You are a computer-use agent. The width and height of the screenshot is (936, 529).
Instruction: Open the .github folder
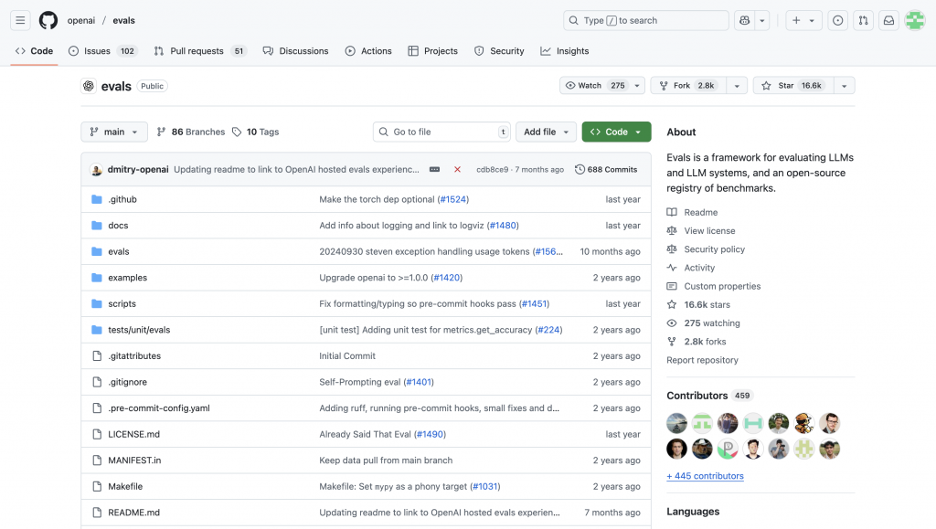point(122,199)
